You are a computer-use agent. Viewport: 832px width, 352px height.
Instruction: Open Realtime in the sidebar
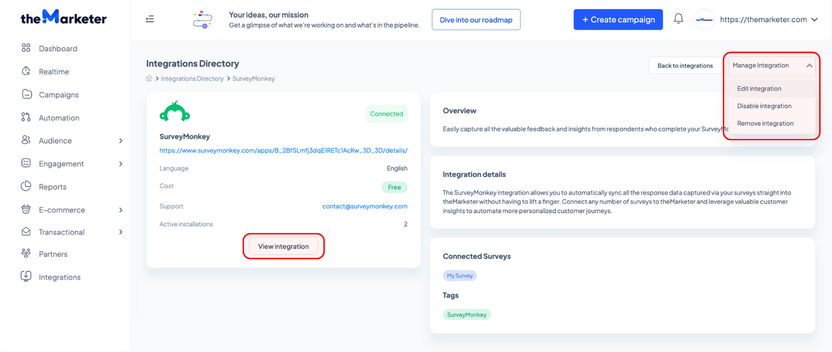[x=54, y=72]
